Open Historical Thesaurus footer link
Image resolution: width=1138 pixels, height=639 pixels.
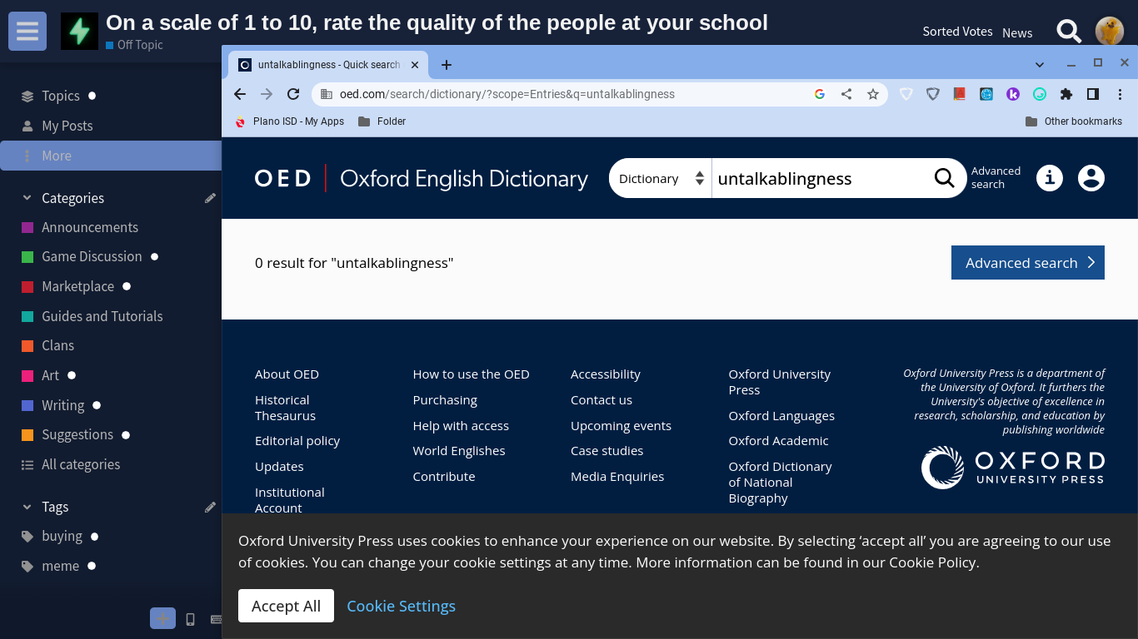(285, 408)
